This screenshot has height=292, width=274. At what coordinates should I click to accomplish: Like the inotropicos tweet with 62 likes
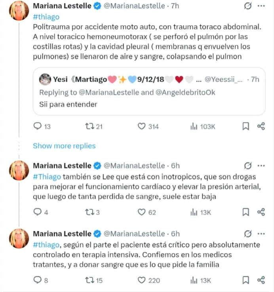click(x=142, y=212)
